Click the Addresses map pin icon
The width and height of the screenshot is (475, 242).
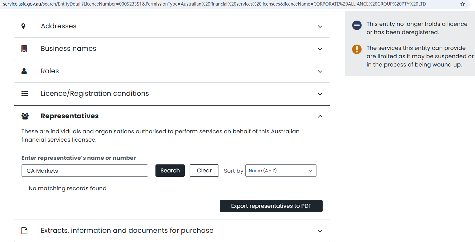pyautogui.click(x=23, y=26)
